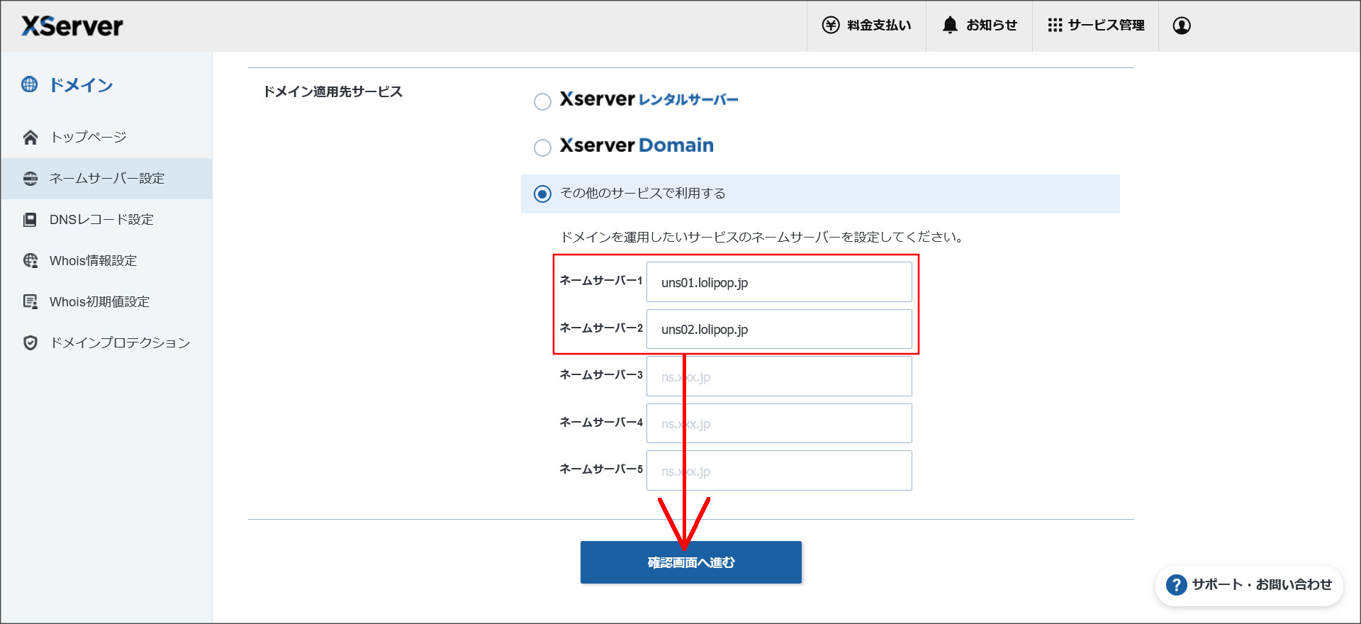Screen dimensions: 1361x624
Task: Click the Whois情報設定 globe icon
Action: pyautogui.click(x=30, y=260)
